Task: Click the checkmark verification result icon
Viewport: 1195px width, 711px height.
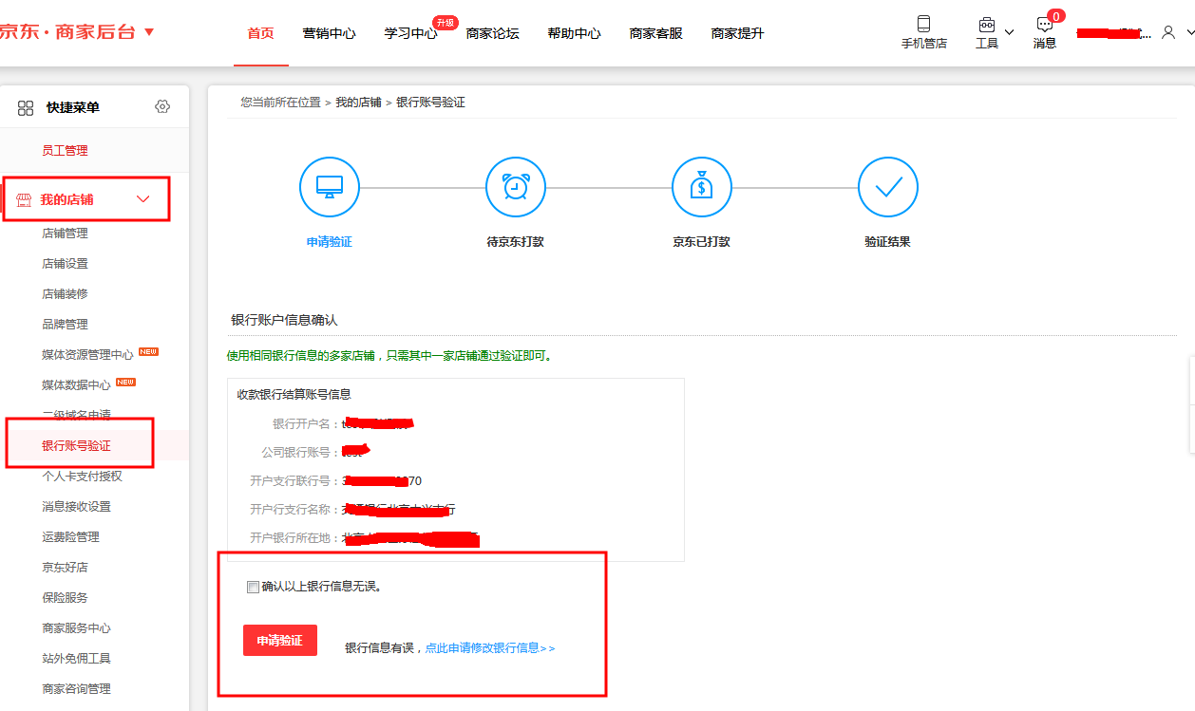Action: click(x=887, y=187)
